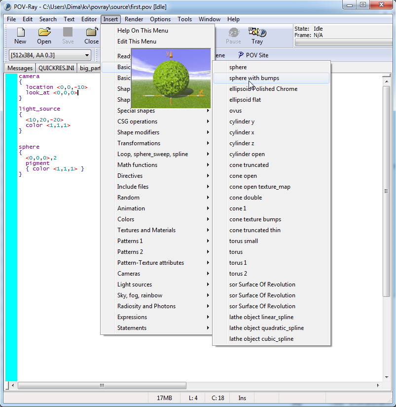Click the POV-Ray logo in title bar
The width and height of the screenshot is (396, 407).
pyautogui.click(x=7, y=7)
